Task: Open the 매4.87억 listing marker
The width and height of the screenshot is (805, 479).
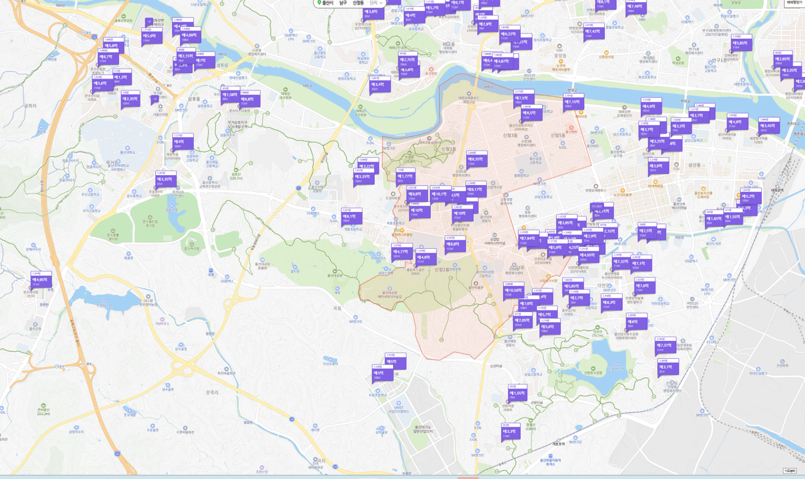Action: (502, 61)
